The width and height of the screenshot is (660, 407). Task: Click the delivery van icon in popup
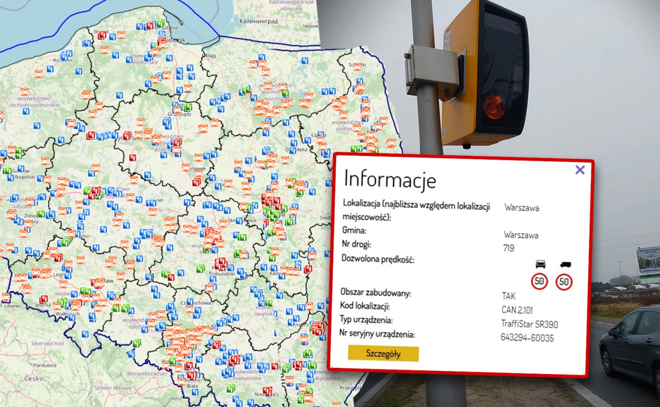pyautogui.click(x=565, y=264)
